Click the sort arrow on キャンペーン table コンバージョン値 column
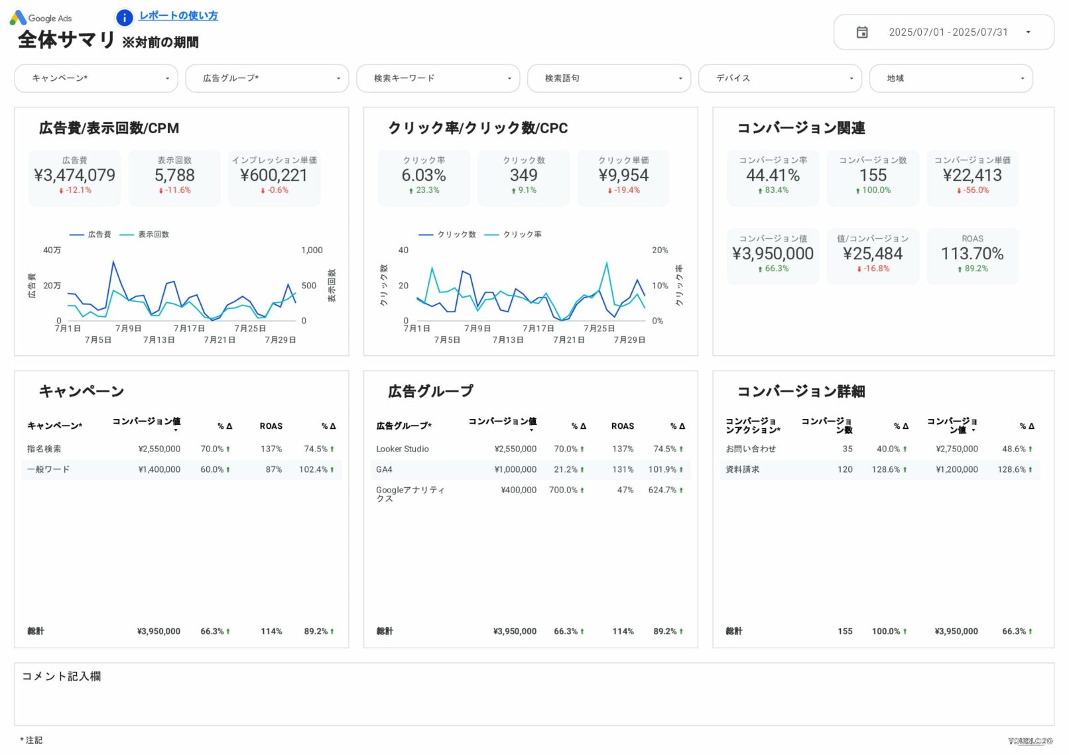1069x755 pixels. (176, 430)
